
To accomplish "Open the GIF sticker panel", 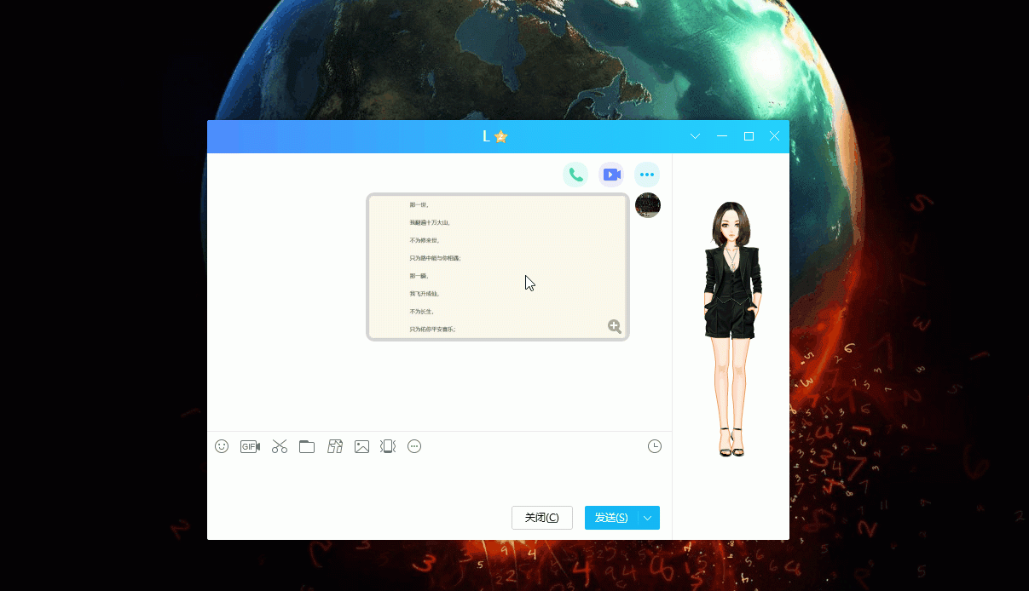I will [x=250, y=446].
